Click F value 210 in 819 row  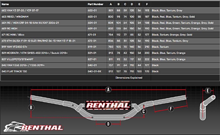coord(147,47)
